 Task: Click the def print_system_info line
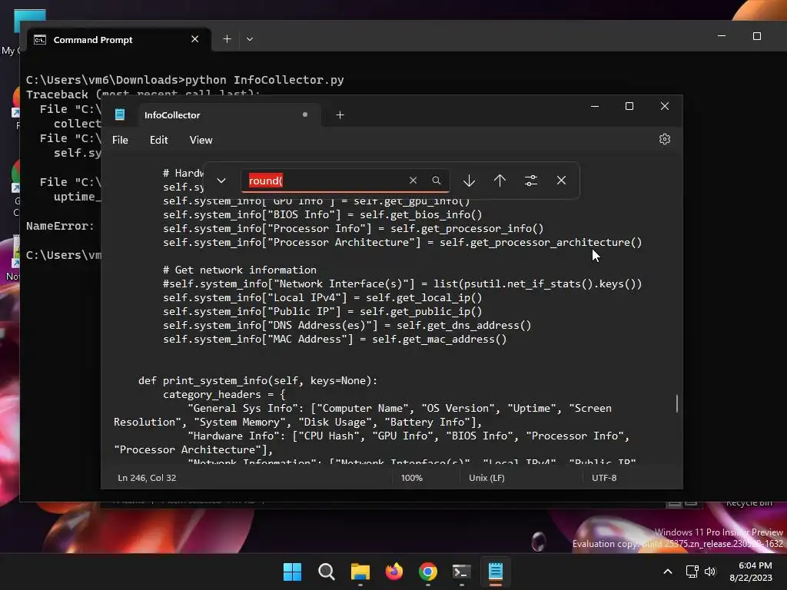(258, 381)
